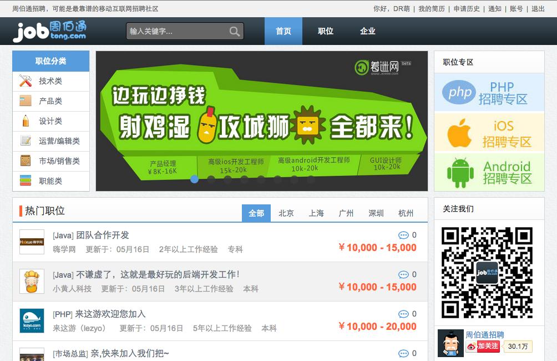Click the QR code image

pyautogui.click(x=487, y=273)
